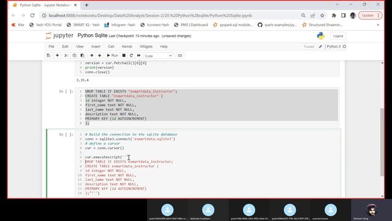Click scrollbar up arrow

click(x=382, y=63)
